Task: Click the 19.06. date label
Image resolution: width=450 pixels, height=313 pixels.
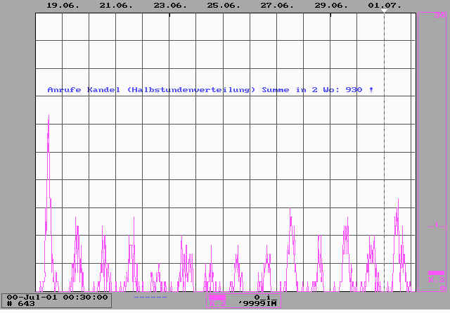Action: (62, 5)
